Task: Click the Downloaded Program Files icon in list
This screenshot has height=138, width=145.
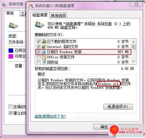Action: pyautogui.click(x=44, y=41)
